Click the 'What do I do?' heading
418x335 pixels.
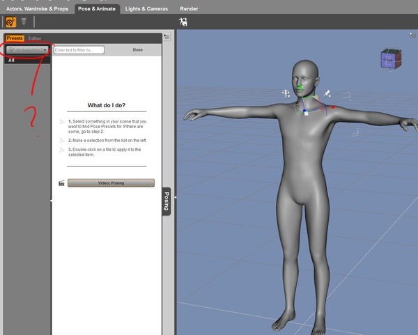point(107,105)
